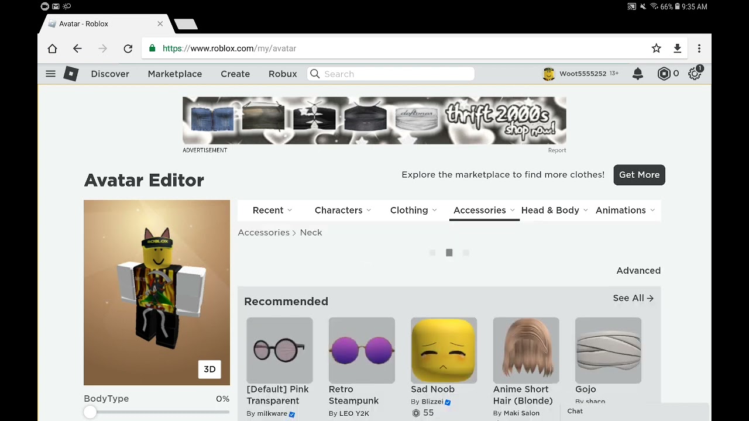Open the Robux menu item
The height and width of the screenshot is (421, 749).
pos(283,74)
